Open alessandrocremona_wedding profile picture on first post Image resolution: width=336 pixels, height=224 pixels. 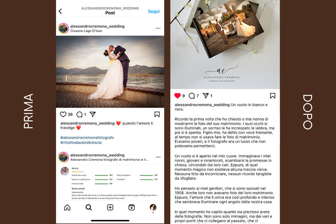[x=63, y=29]
